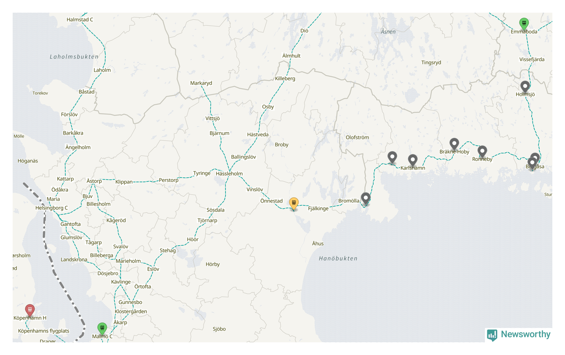Viewport: 565px width, 355px height.
Task: Click the Hanöbukten bay label
Action: (x=338, y=258)
